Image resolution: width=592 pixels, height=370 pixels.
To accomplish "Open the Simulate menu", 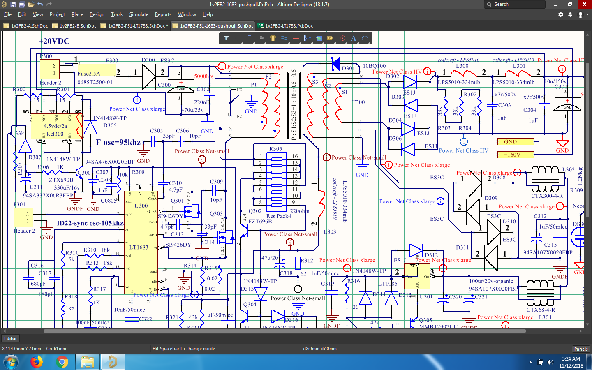I will coord(139,14).
